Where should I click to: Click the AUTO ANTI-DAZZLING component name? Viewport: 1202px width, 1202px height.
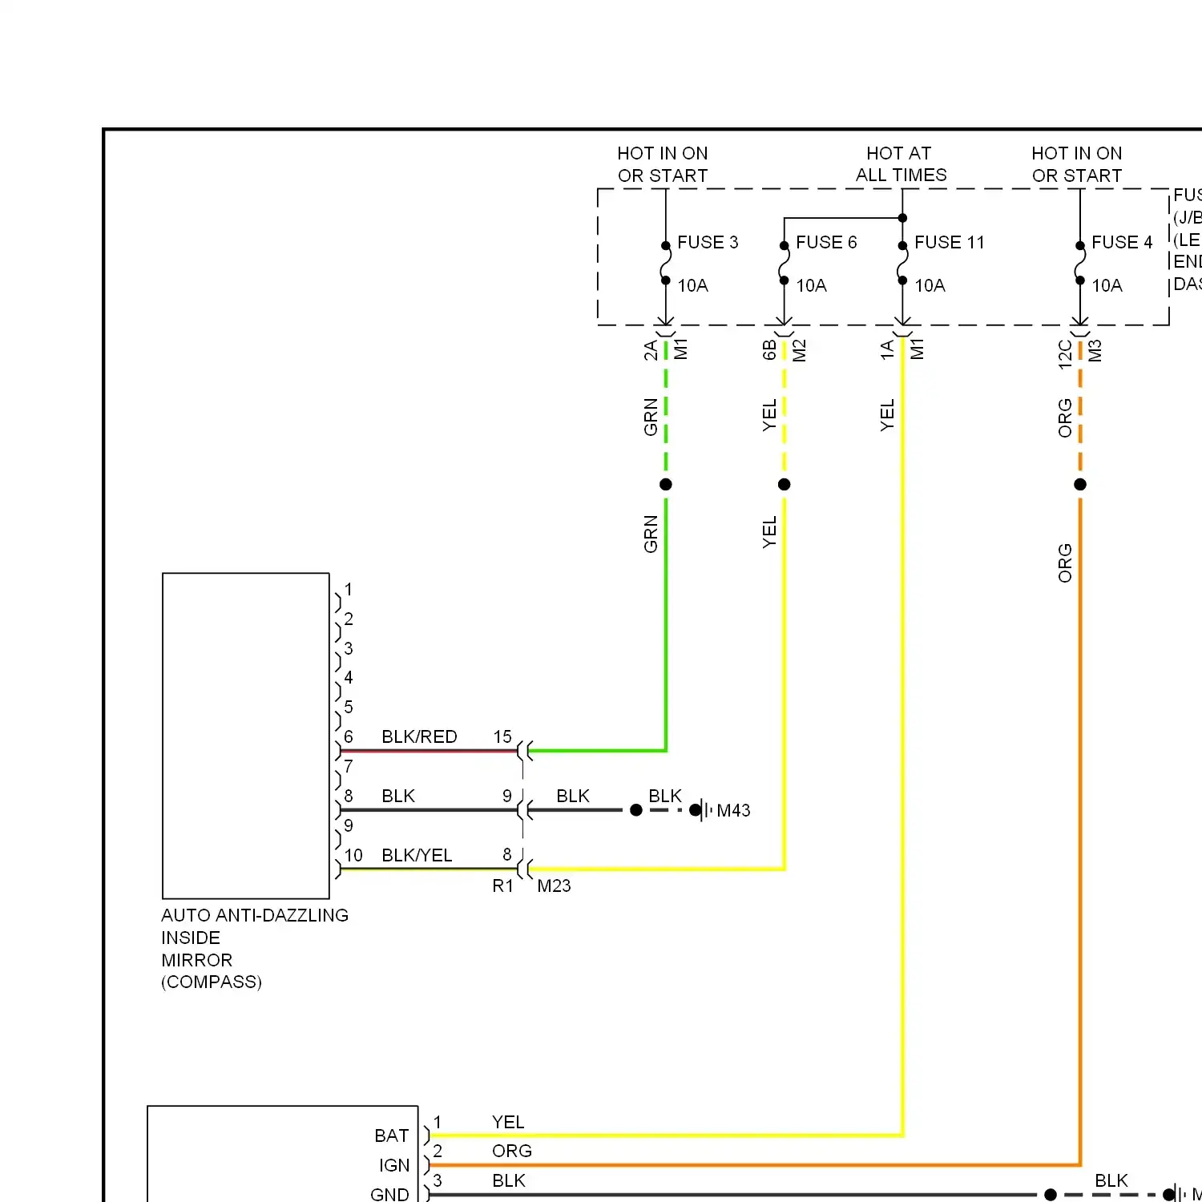[255, 915]
